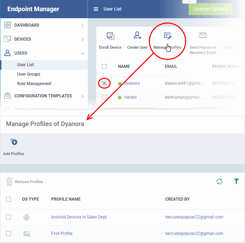Click the dropdown arrow above License Options

coord(189,1)
